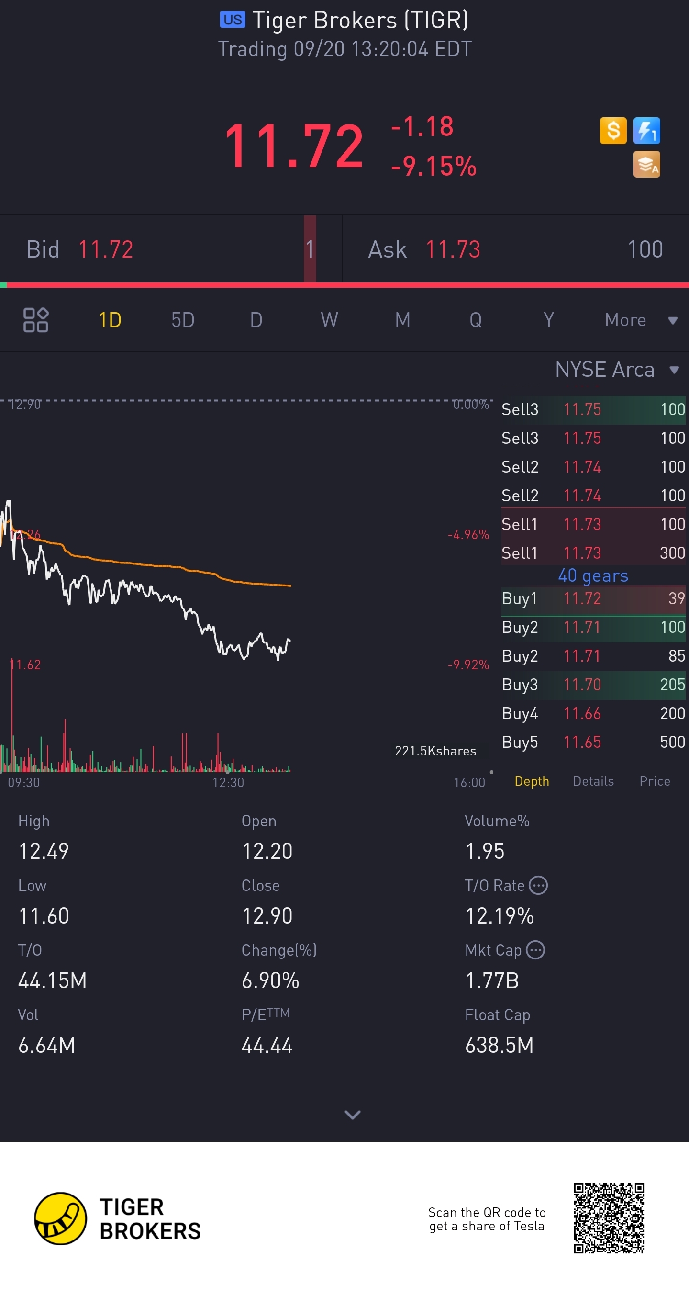Tap the Float Cap value 638.5M

pos(500,1046)
